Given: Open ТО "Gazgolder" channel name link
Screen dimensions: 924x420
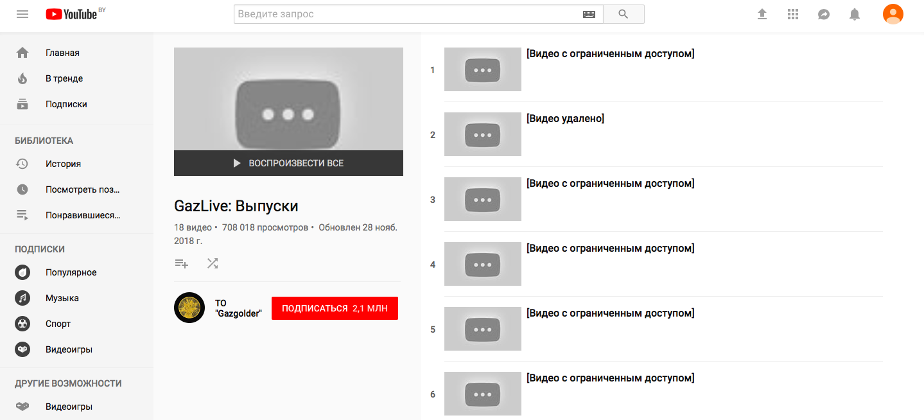Looking at the screenshot, I should (x=238, y=308).
